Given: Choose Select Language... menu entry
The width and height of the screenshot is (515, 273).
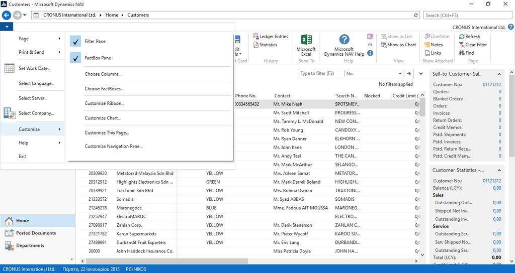Looking at the screenshot, I should pyautogui.click(x=36, y=84).
